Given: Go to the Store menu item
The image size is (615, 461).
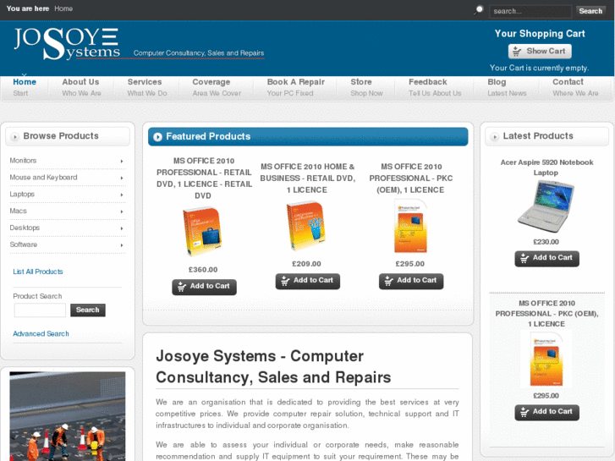Looking at the screenshot, I should (366, 87).
